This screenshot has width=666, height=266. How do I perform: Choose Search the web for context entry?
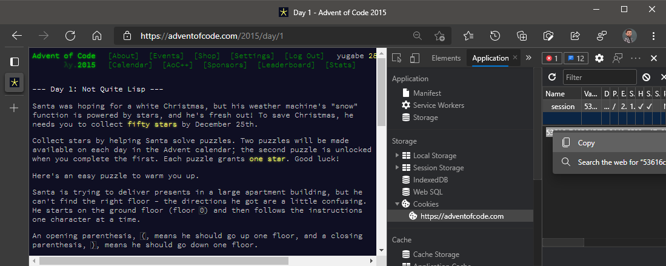(x=609, y=162)
